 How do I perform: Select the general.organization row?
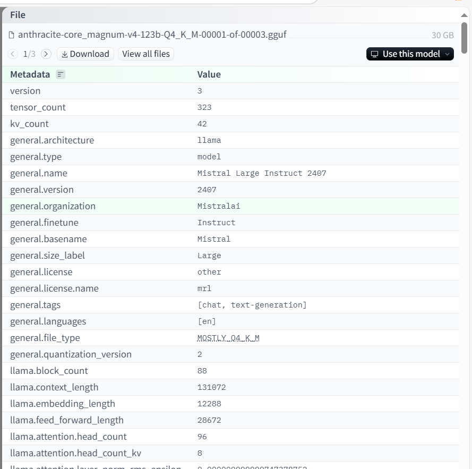click(x=230, y=206)
